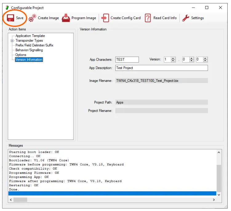Click the Messages horizontal scrollbar thumb
The height and width of the screenshot is (211, 231).
[20, 200]
